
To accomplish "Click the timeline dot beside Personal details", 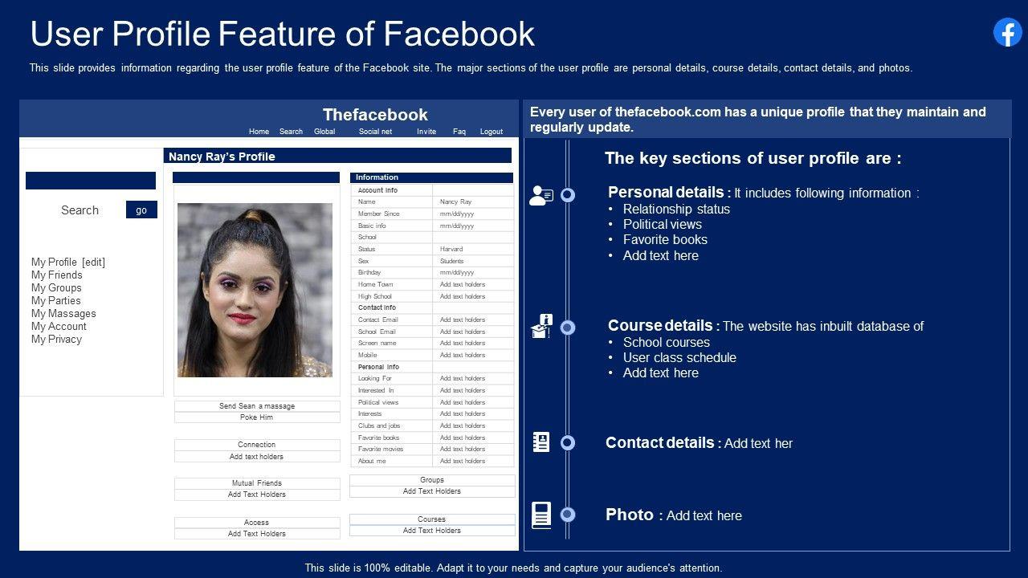I will coord(568,195).
